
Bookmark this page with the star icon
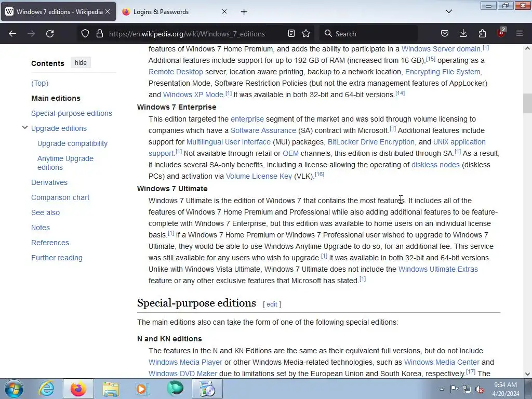[306, 34]
